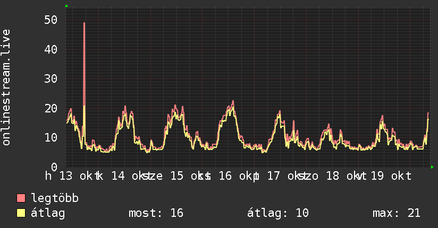Click y-axis label 50
Viewport: 438px width, 228px height.
[x=51, y=20]
